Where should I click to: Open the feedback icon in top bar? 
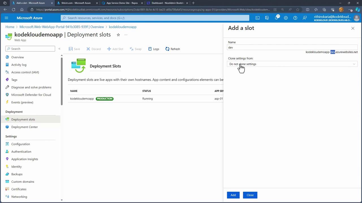coord(305,18)
